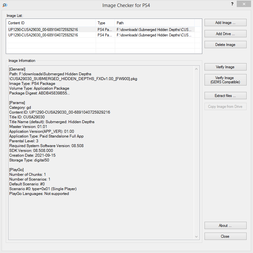Click the first row's Path cell in image list
The image size is (253, 253).
coord(154,30)
